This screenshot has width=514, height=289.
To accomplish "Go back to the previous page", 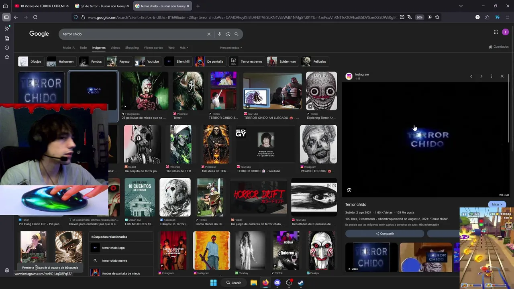I will coord(16,17).
